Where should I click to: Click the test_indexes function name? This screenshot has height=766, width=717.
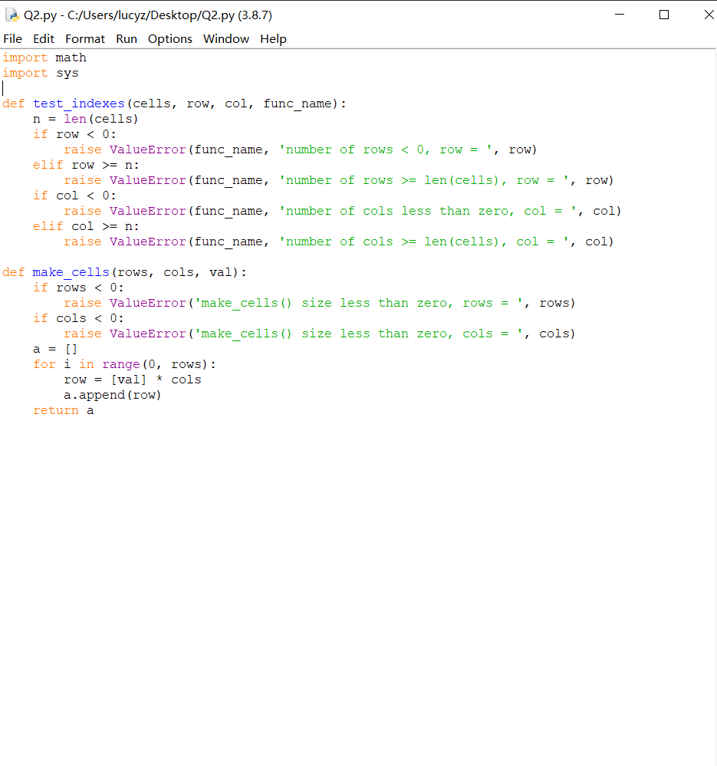pyautogui.click(x=79, y=104)
